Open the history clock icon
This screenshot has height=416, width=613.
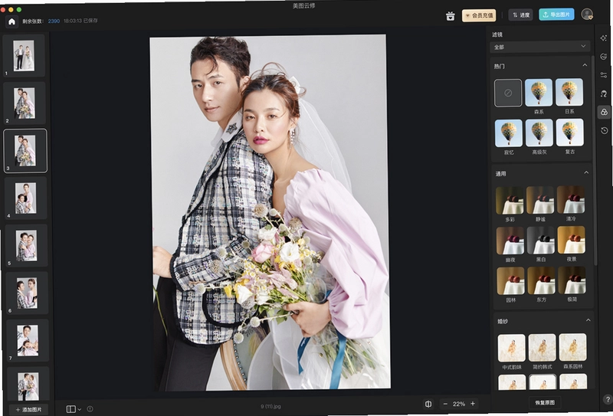605,130
